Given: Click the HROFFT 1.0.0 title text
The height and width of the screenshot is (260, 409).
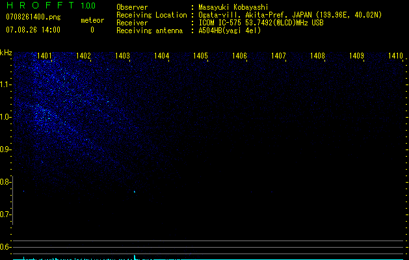Looking at the screenshot, I should pyautogui.click(x=51, y=5).
